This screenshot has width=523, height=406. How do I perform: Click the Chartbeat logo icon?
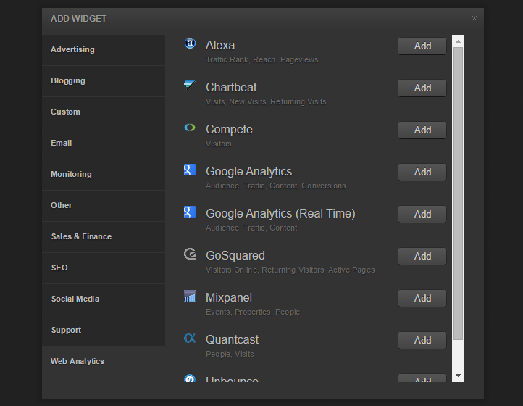pos(190,85)
